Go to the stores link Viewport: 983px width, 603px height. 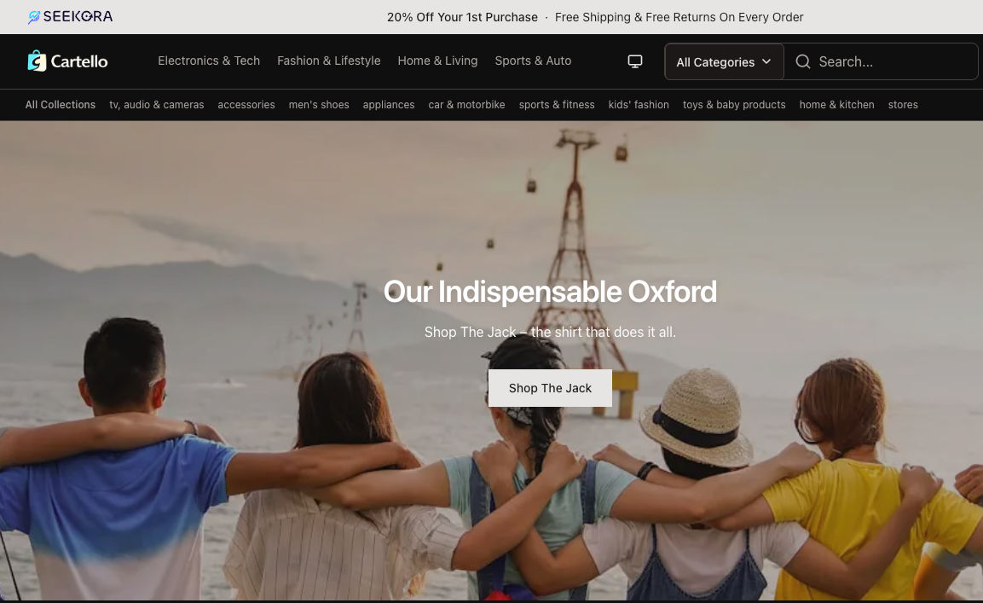tap(903, 105)
